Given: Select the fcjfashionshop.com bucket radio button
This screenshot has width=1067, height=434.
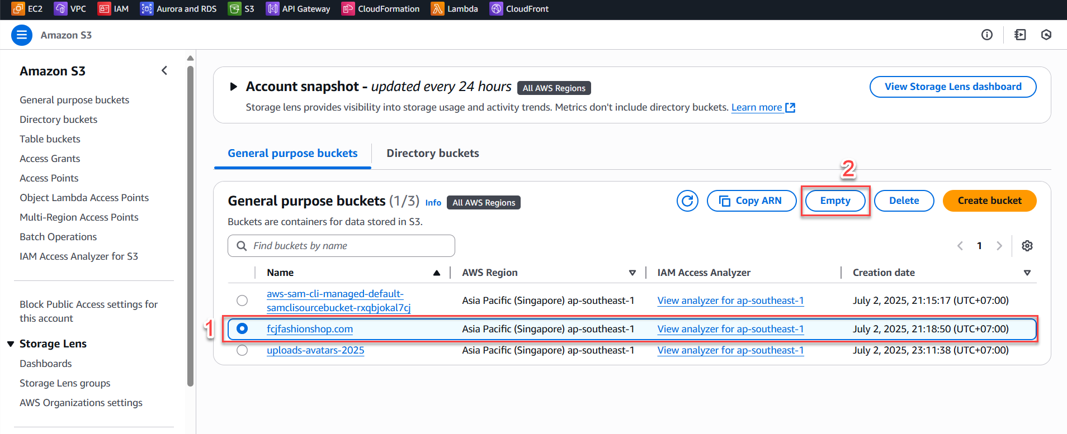Looking at the screenshot, I should coord(242,328).
